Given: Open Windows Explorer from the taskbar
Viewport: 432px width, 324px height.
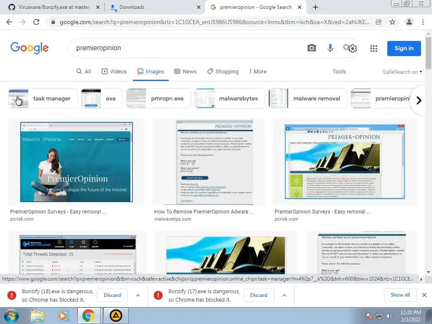Looking at the screenshot, I should click(x=38, y=316).
